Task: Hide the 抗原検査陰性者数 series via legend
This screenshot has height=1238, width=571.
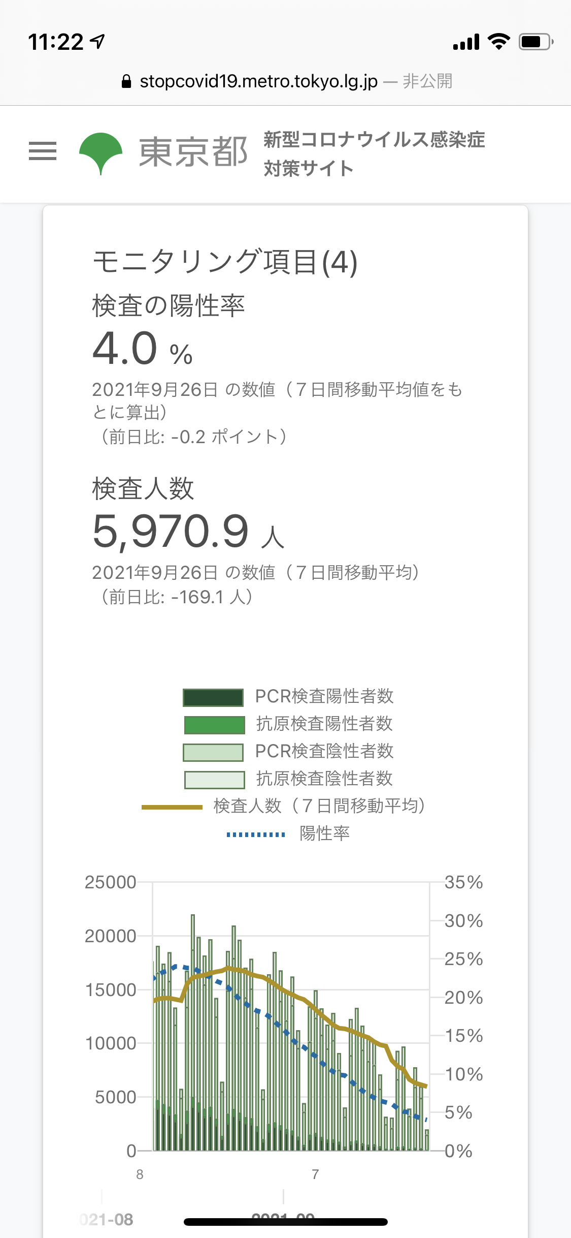Action: (x=288, y=779)
